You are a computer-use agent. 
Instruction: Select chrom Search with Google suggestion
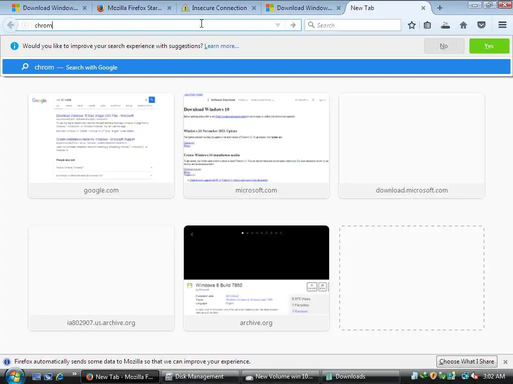[256, 67]
